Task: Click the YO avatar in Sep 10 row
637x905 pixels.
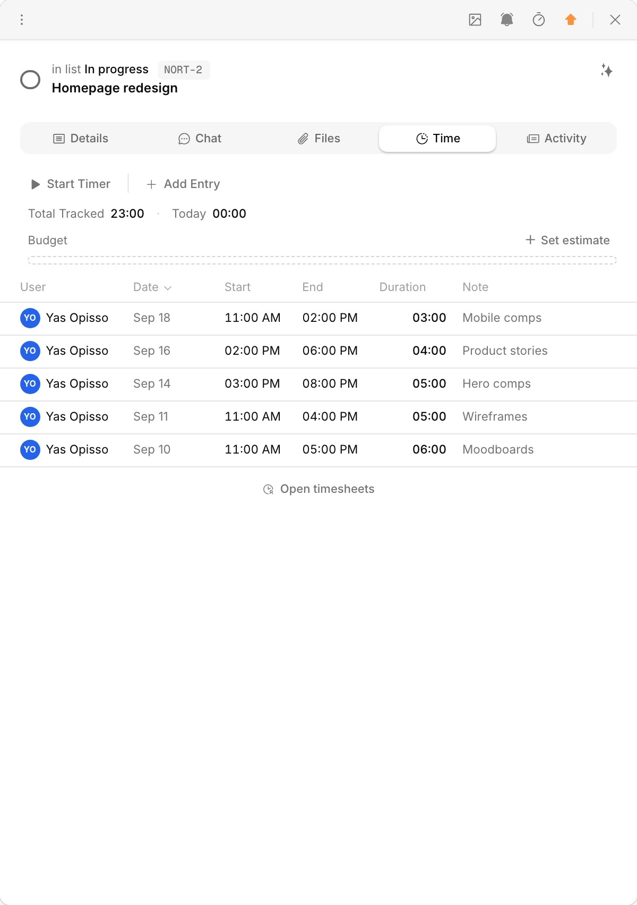Action: (30, 450)
